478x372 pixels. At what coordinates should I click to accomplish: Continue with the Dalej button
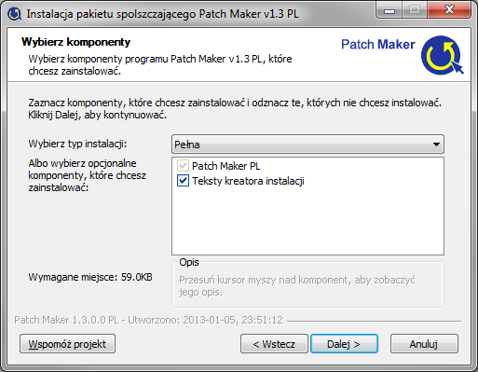click(x=344, y=344)
